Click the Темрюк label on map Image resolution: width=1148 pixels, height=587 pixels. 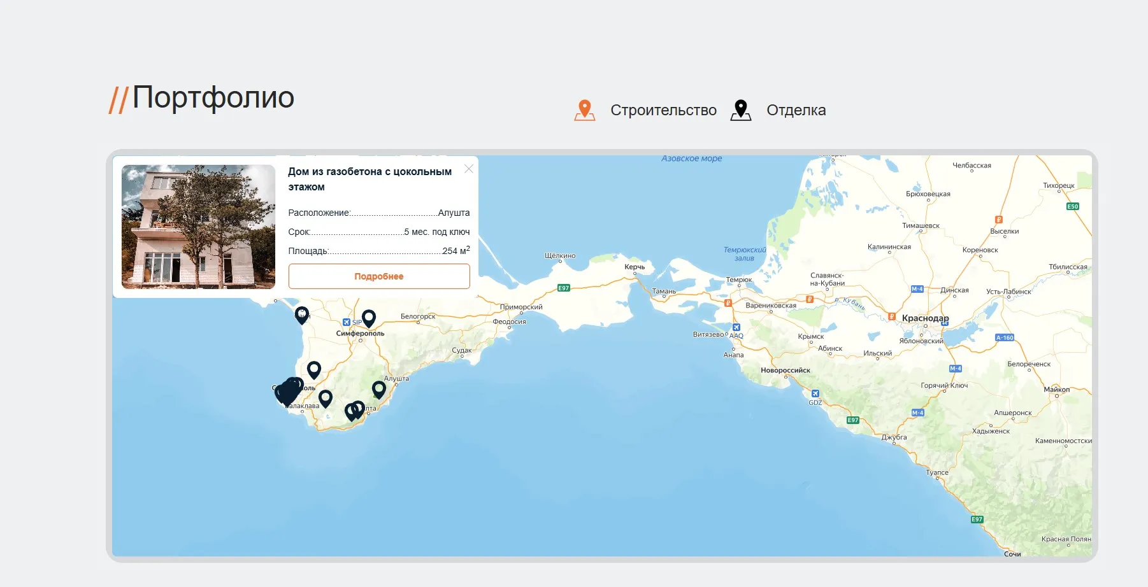pos(739,279)
